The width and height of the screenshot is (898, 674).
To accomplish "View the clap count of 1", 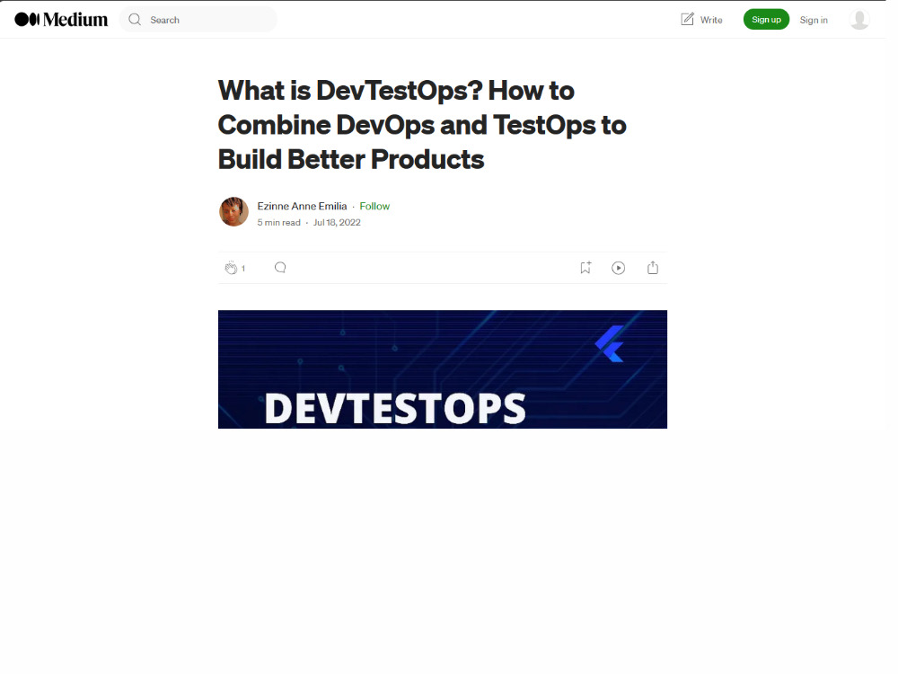I will click(242, 268).
